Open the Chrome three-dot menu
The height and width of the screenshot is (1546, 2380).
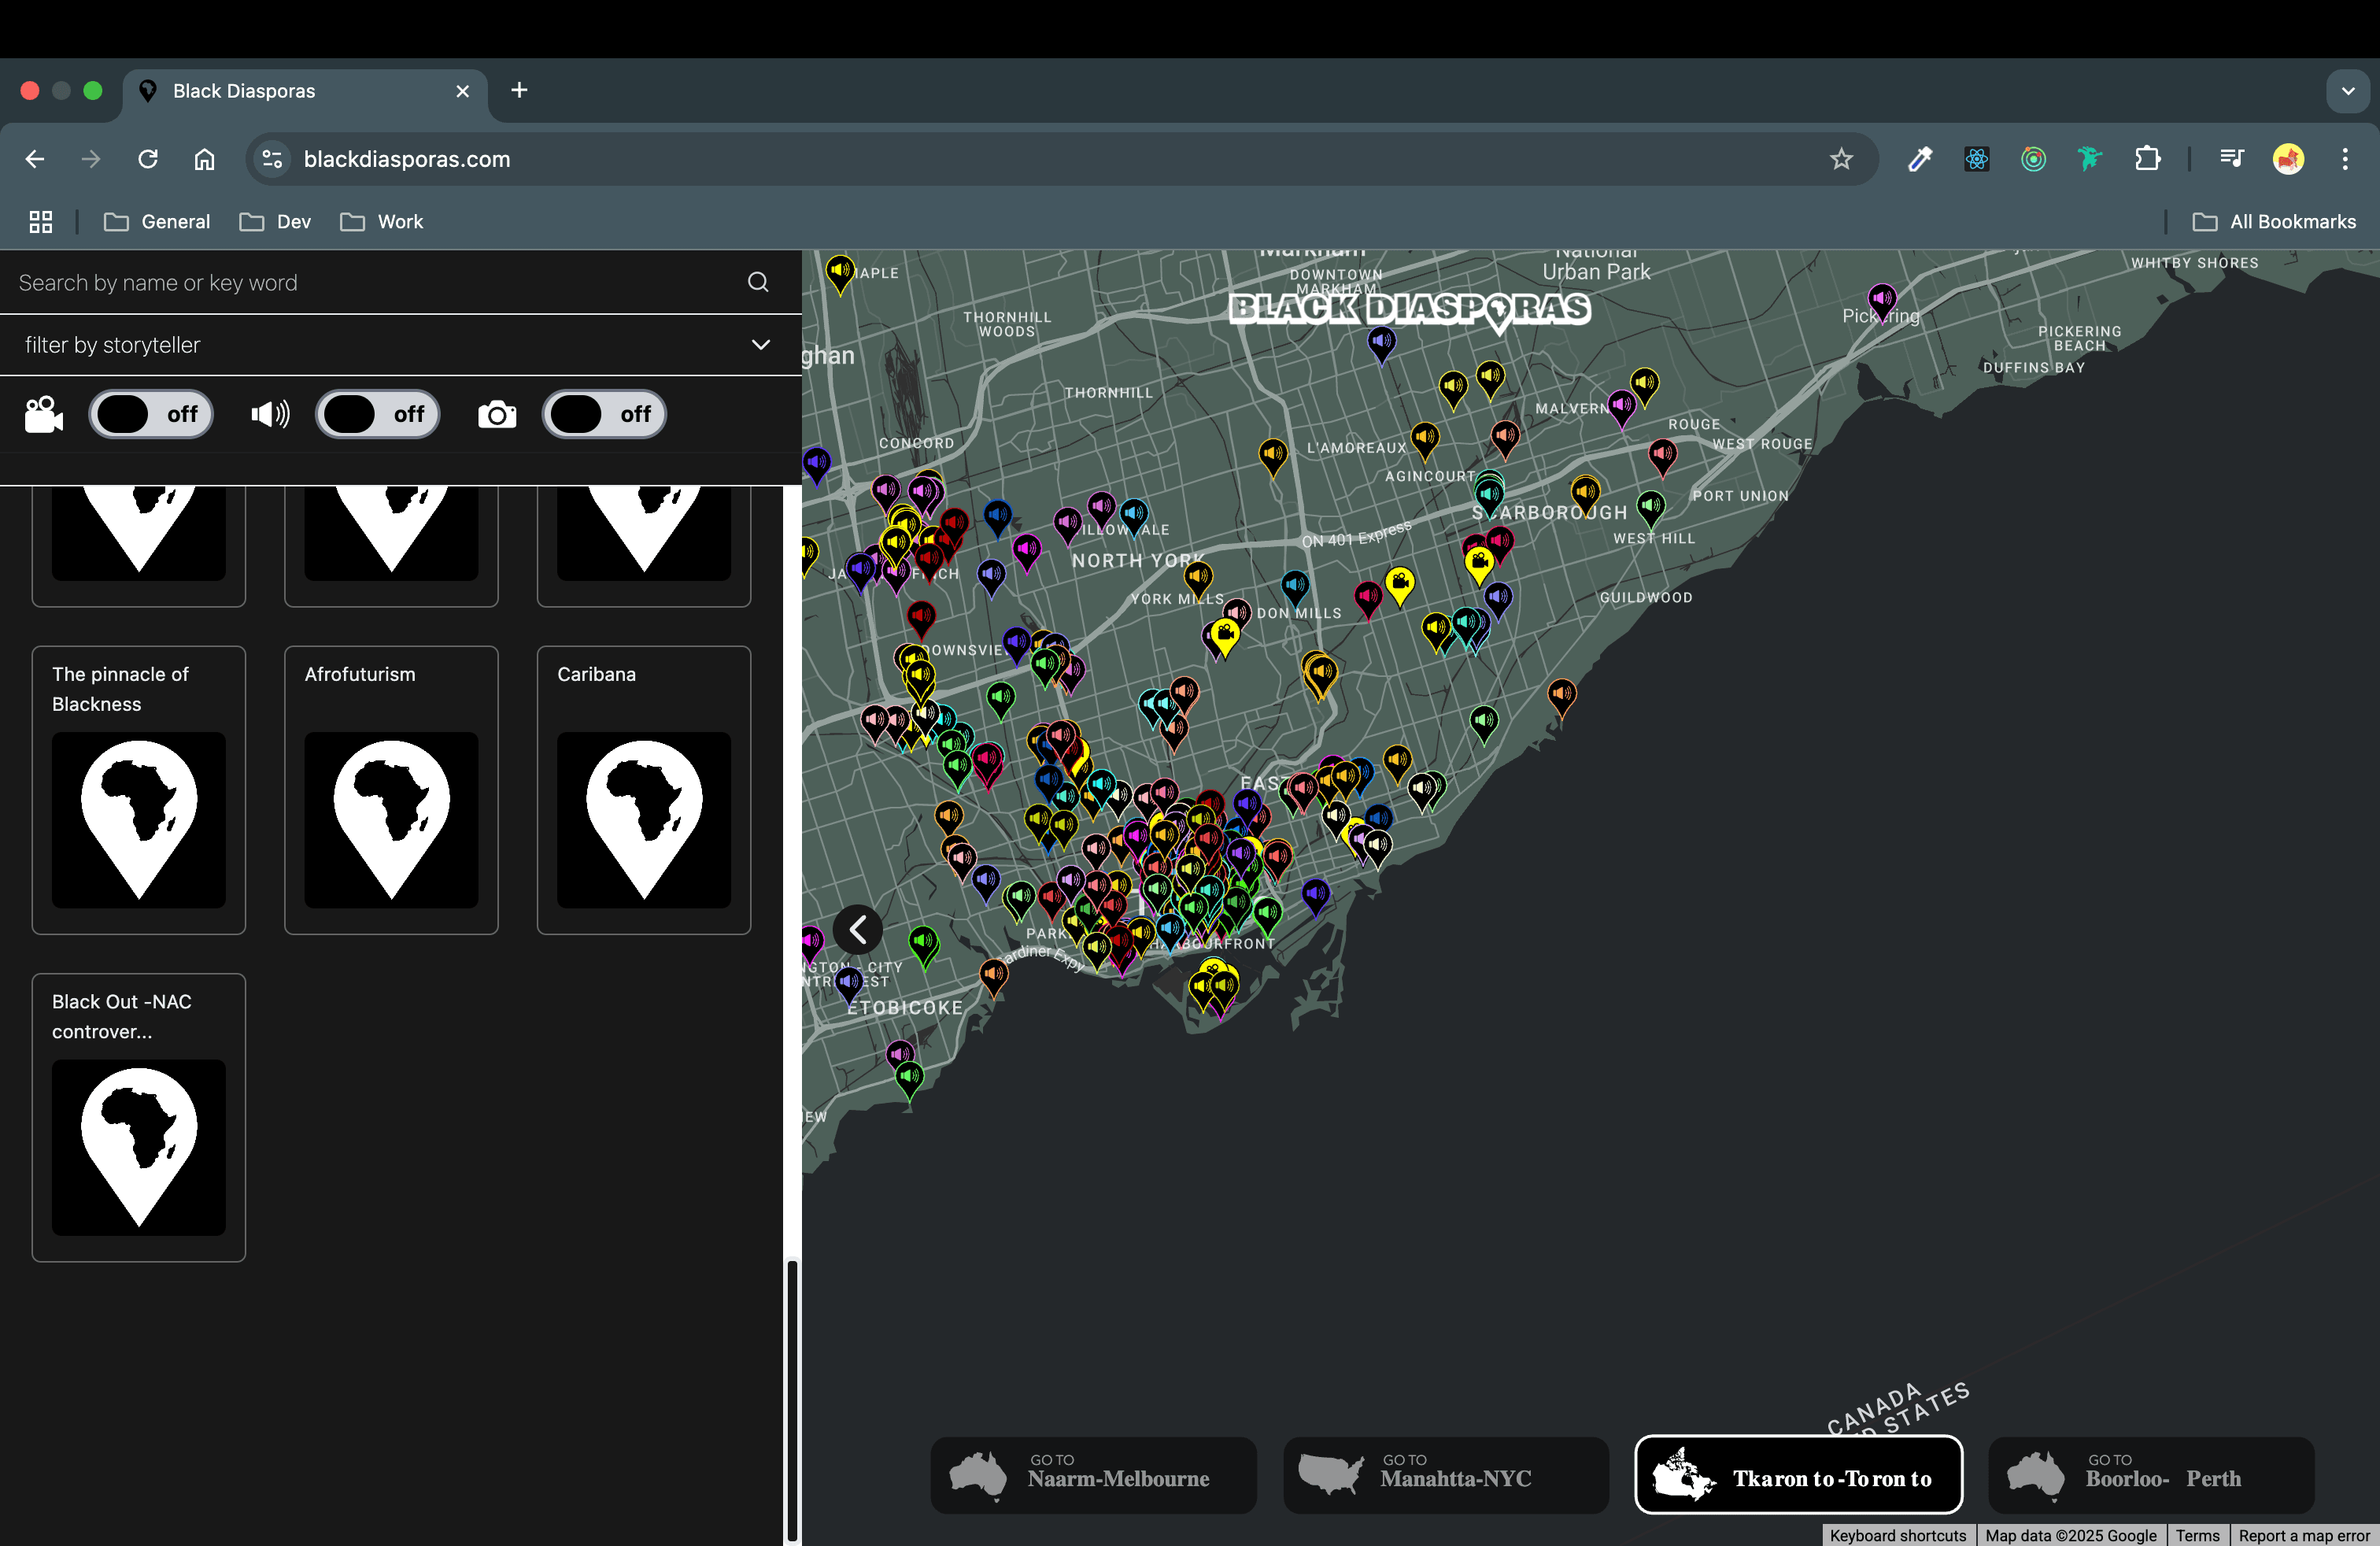coord(2345,159)
